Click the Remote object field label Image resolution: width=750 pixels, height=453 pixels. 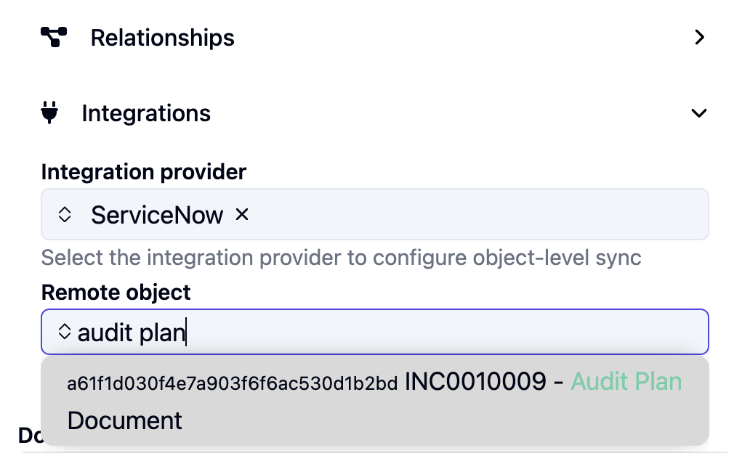pyautogui.click(x=116, y=293)
